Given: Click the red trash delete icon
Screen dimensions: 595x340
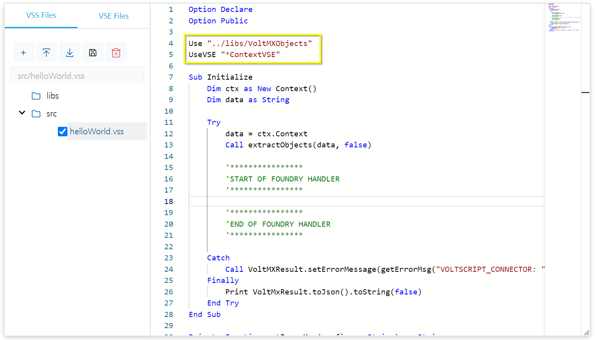Looking at the screenshot, I should [116, 52].
